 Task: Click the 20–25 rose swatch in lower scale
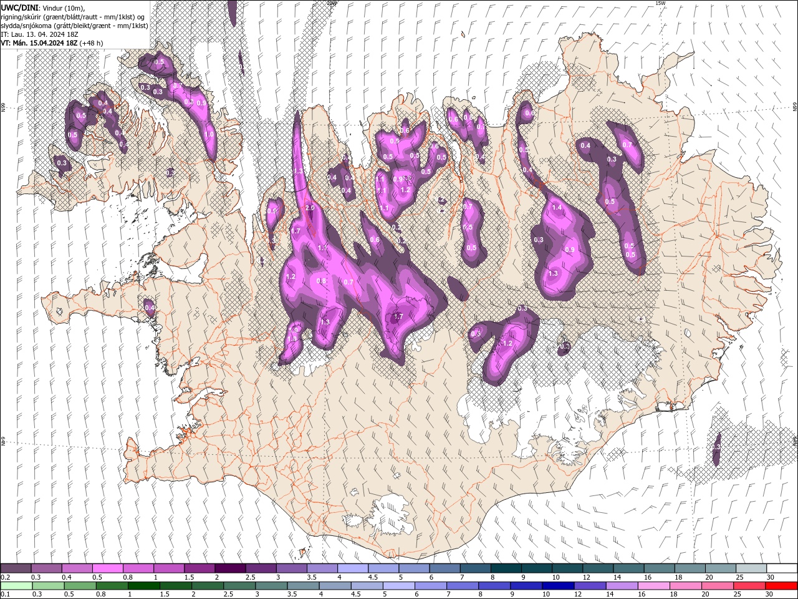[x=717, y=585]
